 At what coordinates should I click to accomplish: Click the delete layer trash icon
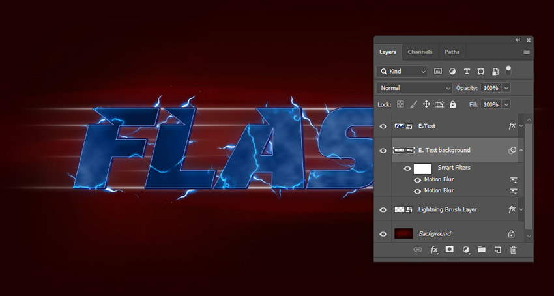click(x=514, y=250)
